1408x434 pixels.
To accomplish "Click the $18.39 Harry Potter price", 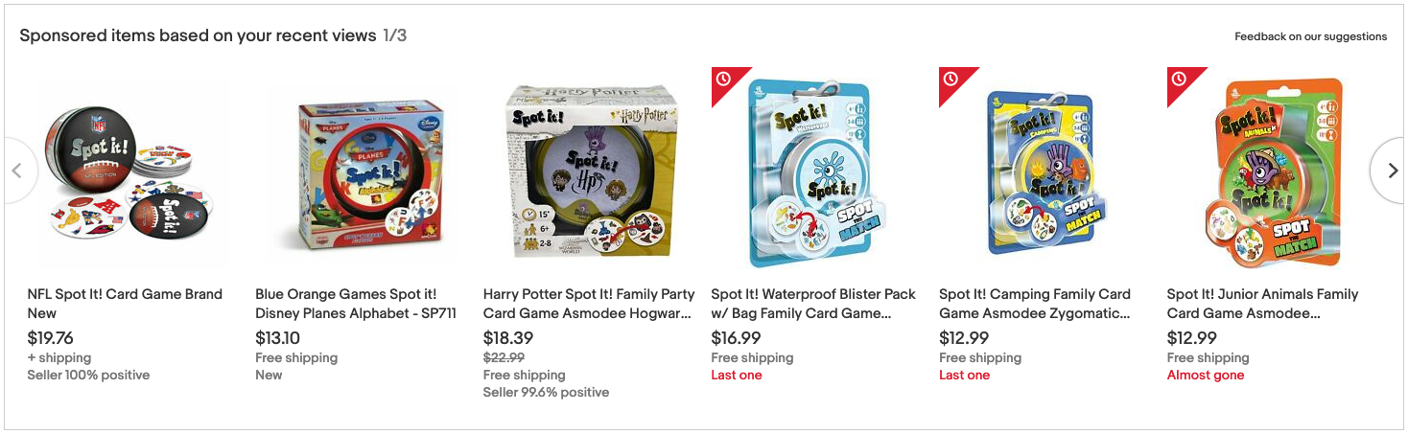I will pyautogui.click(x=508, y=338).
